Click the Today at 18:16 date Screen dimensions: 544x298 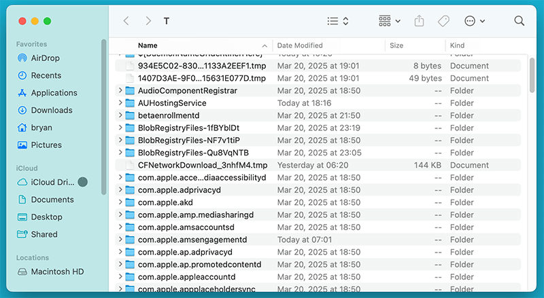point(304,103)
